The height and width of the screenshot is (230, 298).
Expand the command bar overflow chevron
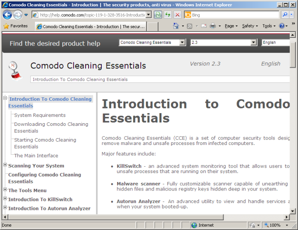[x=293, y=23]
